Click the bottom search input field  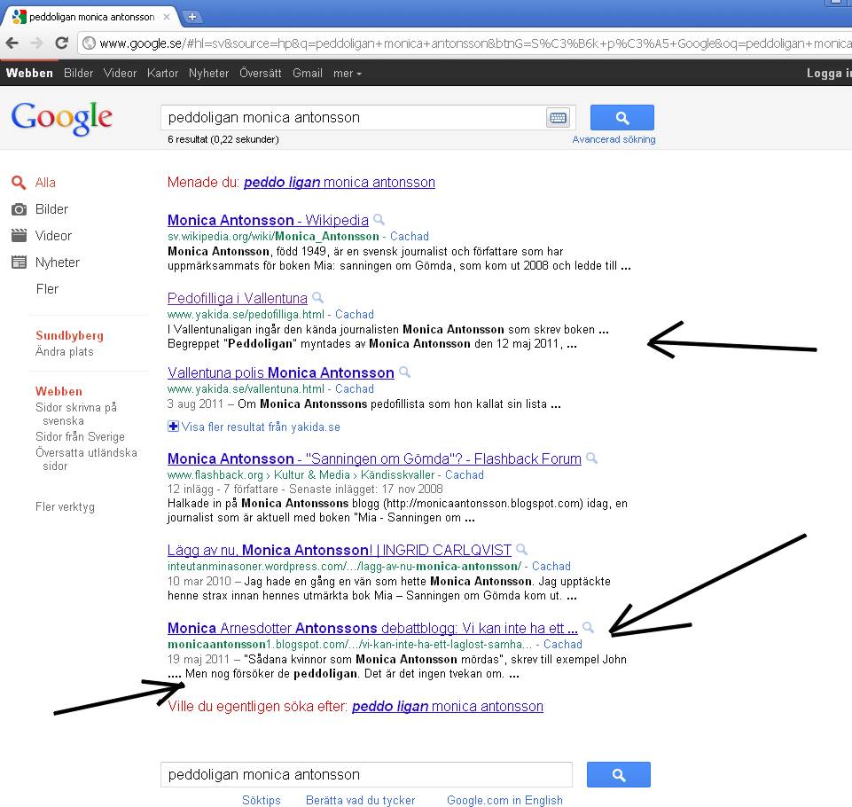click(x=367, y=774)
